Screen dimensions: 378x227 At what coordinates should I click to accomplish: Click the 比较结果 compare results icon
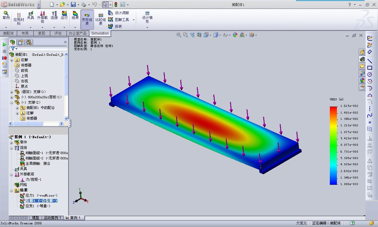[100, 19]
